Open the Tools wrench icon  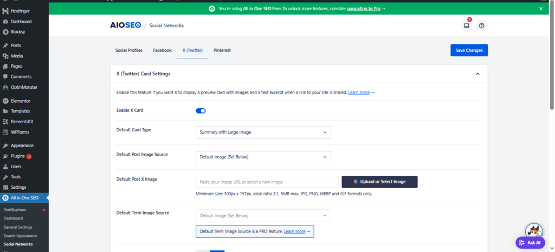5,177
